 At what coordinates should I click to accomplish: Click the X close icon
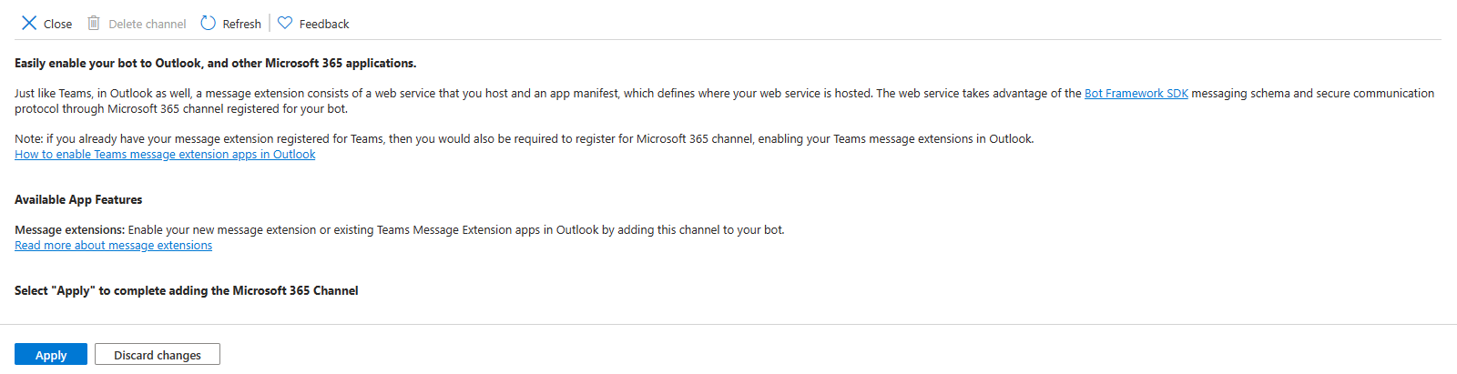pos(29,24)
